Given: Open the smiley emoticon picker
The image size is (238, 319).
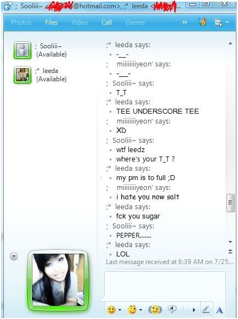Looking at the screenshot, I should point(111,310).
